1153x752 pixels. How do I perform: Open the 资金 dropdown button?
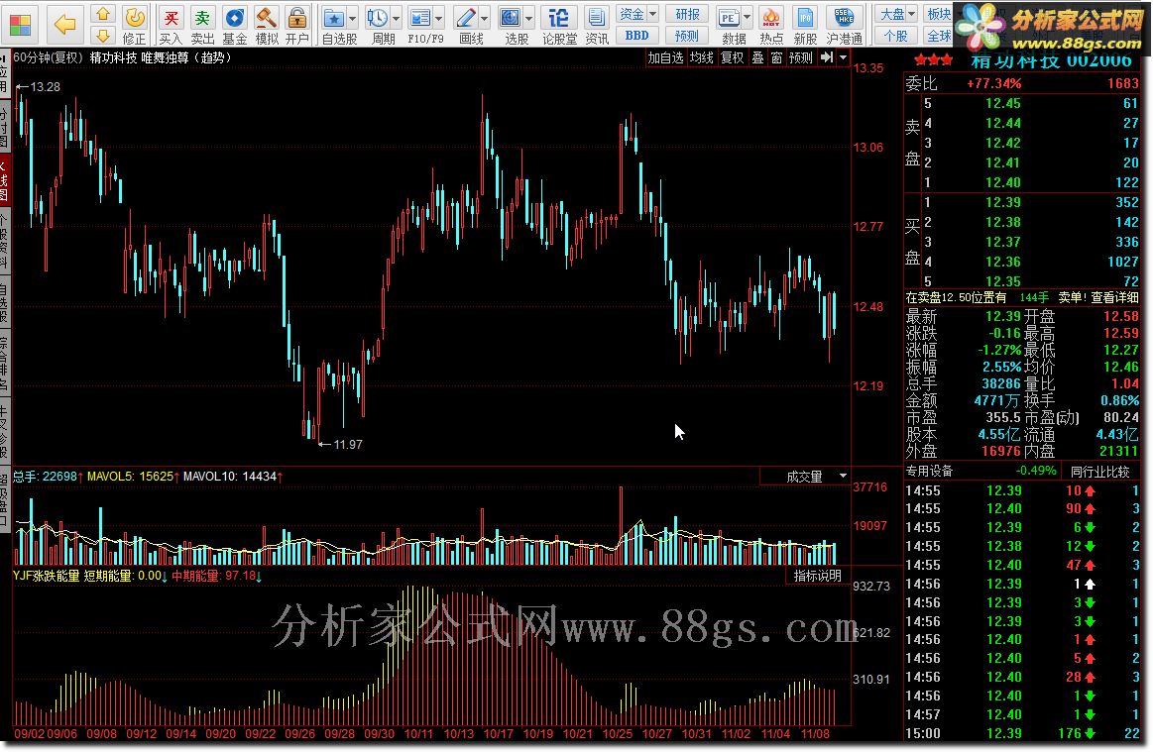pyautogui.click(x=636, y=14)
